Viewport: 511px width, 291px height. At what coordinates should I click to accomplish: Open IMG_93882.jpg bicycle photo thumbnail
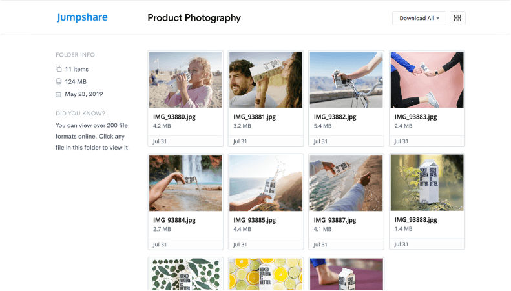click(346, 79)
